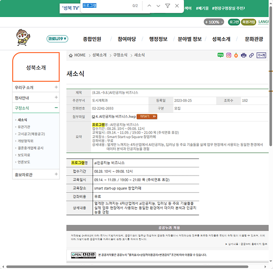Select 개방형직위 in the sidebar
273x269 pixels.
pyautogui.click(x=25, y=141)
